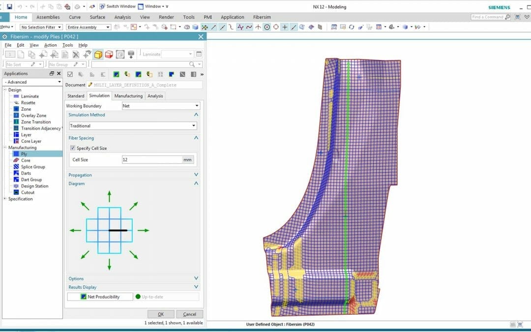Image resolution: width=531 pixels, height=332 pixels.
Task: Collapse the Diagram section
Action: [x=196, y=183]
